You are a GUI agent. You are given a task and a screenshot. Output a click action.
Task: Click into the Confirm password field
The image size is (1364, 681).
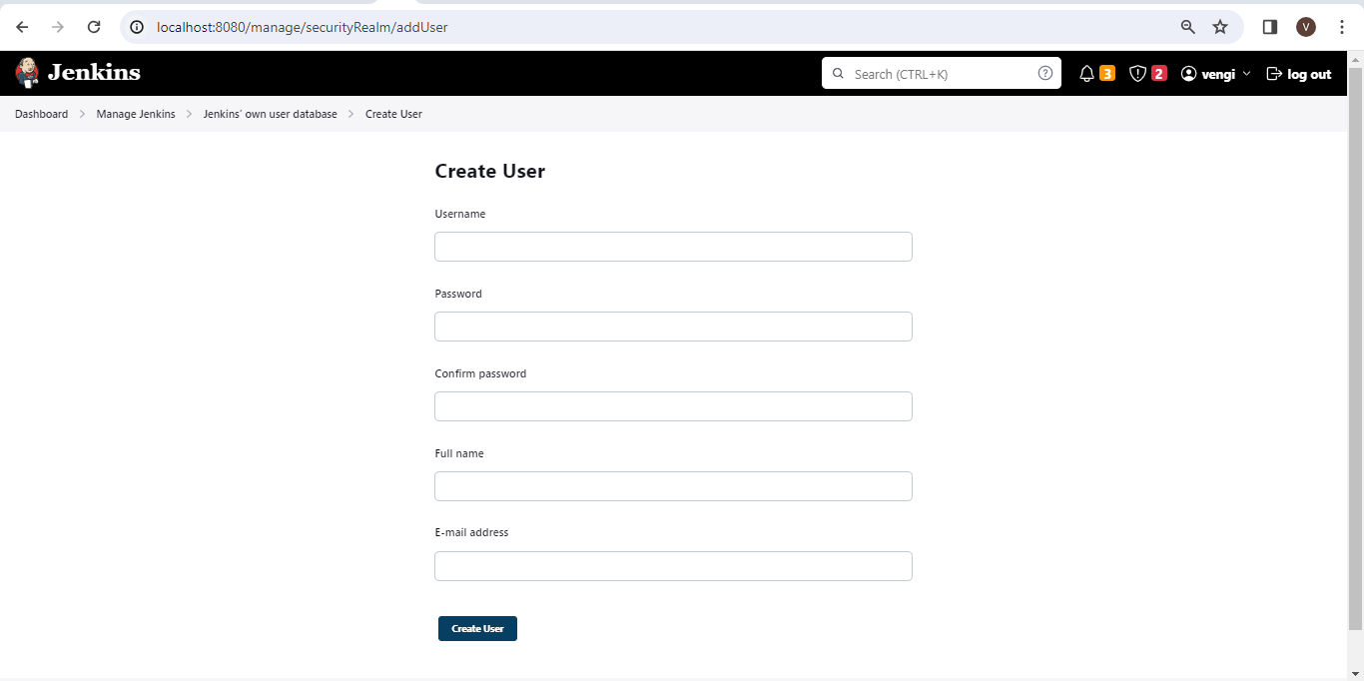[x=673, y=406]
